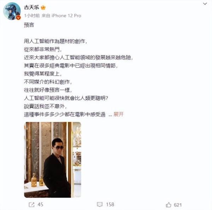Open comments via the speech bubble icon
The height and width of the screenshot is (210, 212).
(100, 204)
